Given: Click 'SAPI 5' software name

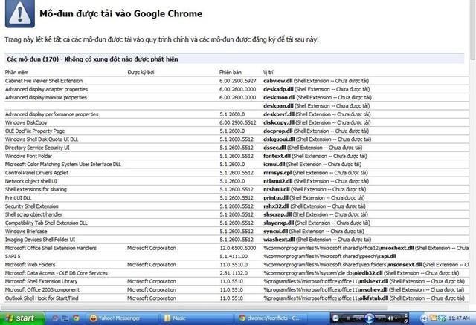Looking at the screenshot, I should tap(13, 256).
